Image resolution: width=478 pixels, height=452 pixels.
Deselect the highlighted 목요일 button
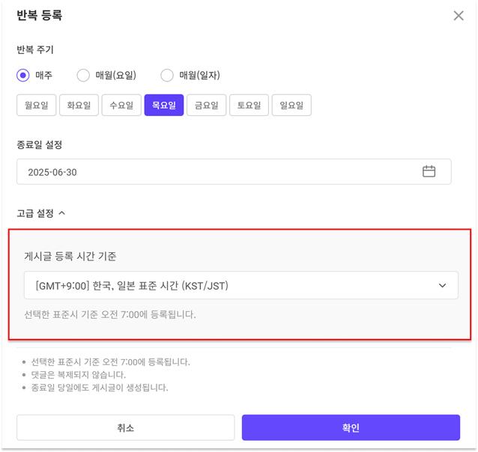pyautogui.click(x=163, y=106)
